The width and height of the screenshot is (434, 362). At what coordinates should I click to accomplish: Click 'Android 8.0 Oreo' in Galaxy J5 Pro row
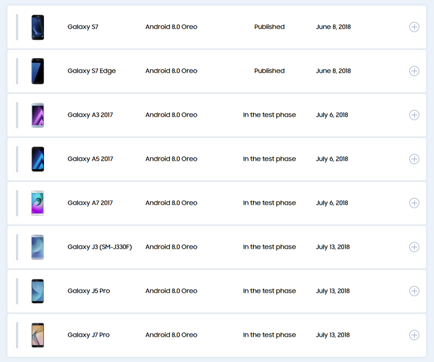tap(171, 291)
